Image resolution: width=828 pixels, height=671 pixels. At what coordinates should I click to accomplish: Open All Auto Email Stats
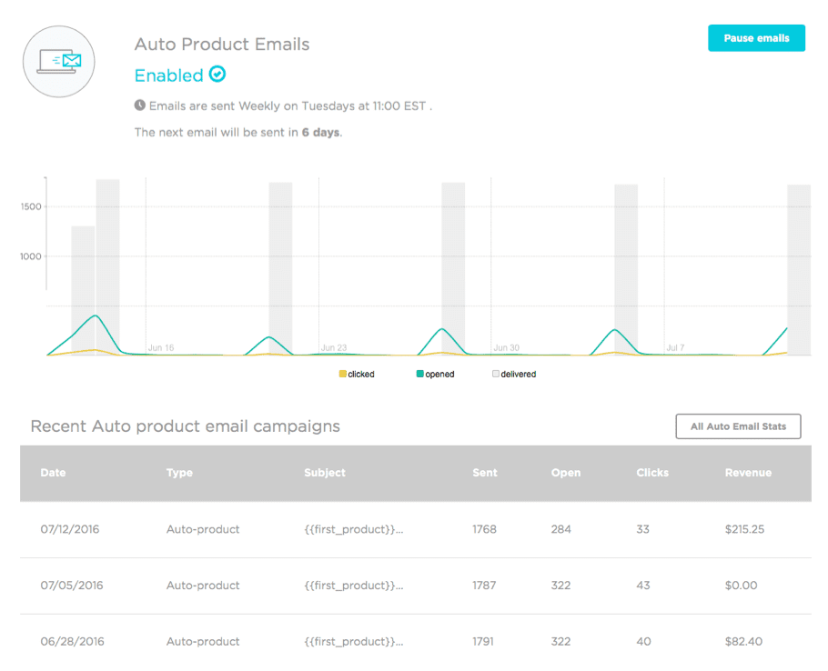(x=738, y=426)
